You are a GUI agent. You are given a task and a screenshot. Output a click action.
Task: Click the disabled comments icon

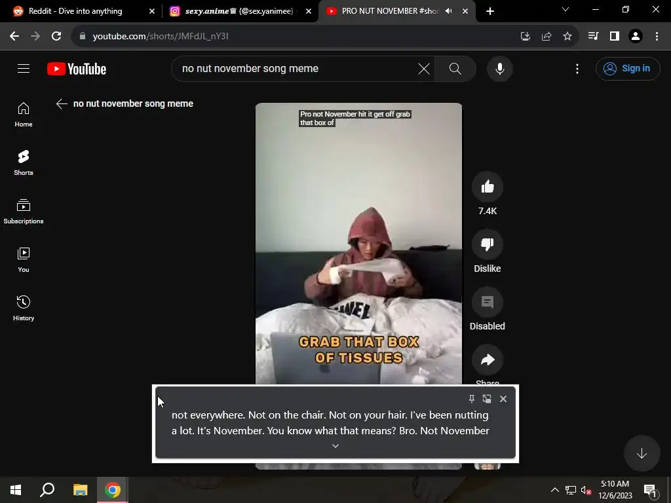pos(488,302)
